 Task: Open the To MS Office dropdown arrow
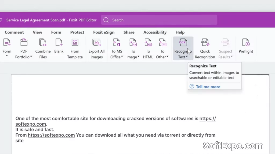click(x=122, y=57)
